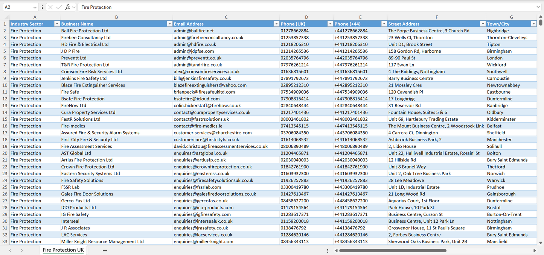The image size is (544, 255).
Task: Select column A header
Action: tap(35, 17)
